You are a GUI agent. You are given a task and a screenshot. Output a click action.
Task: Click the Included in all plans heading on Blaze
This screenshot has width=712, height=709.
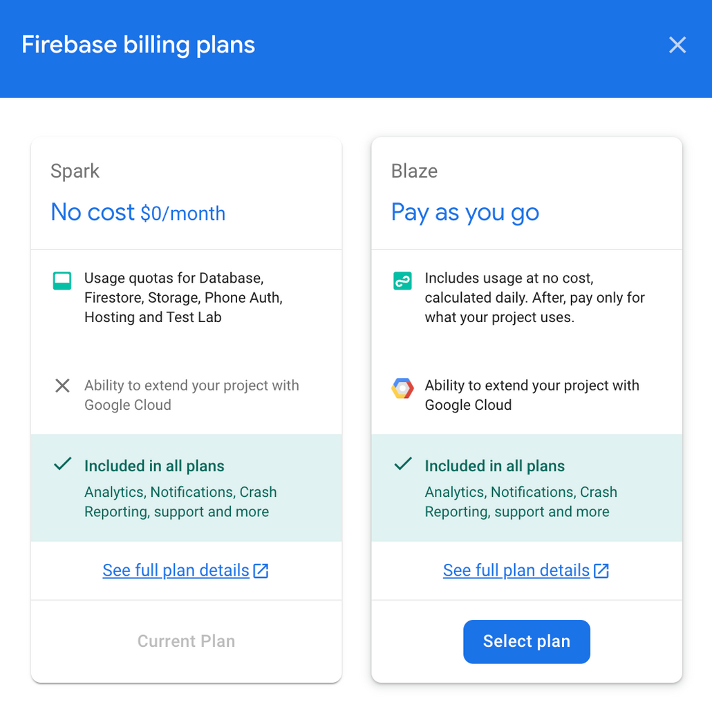point(494,466)
